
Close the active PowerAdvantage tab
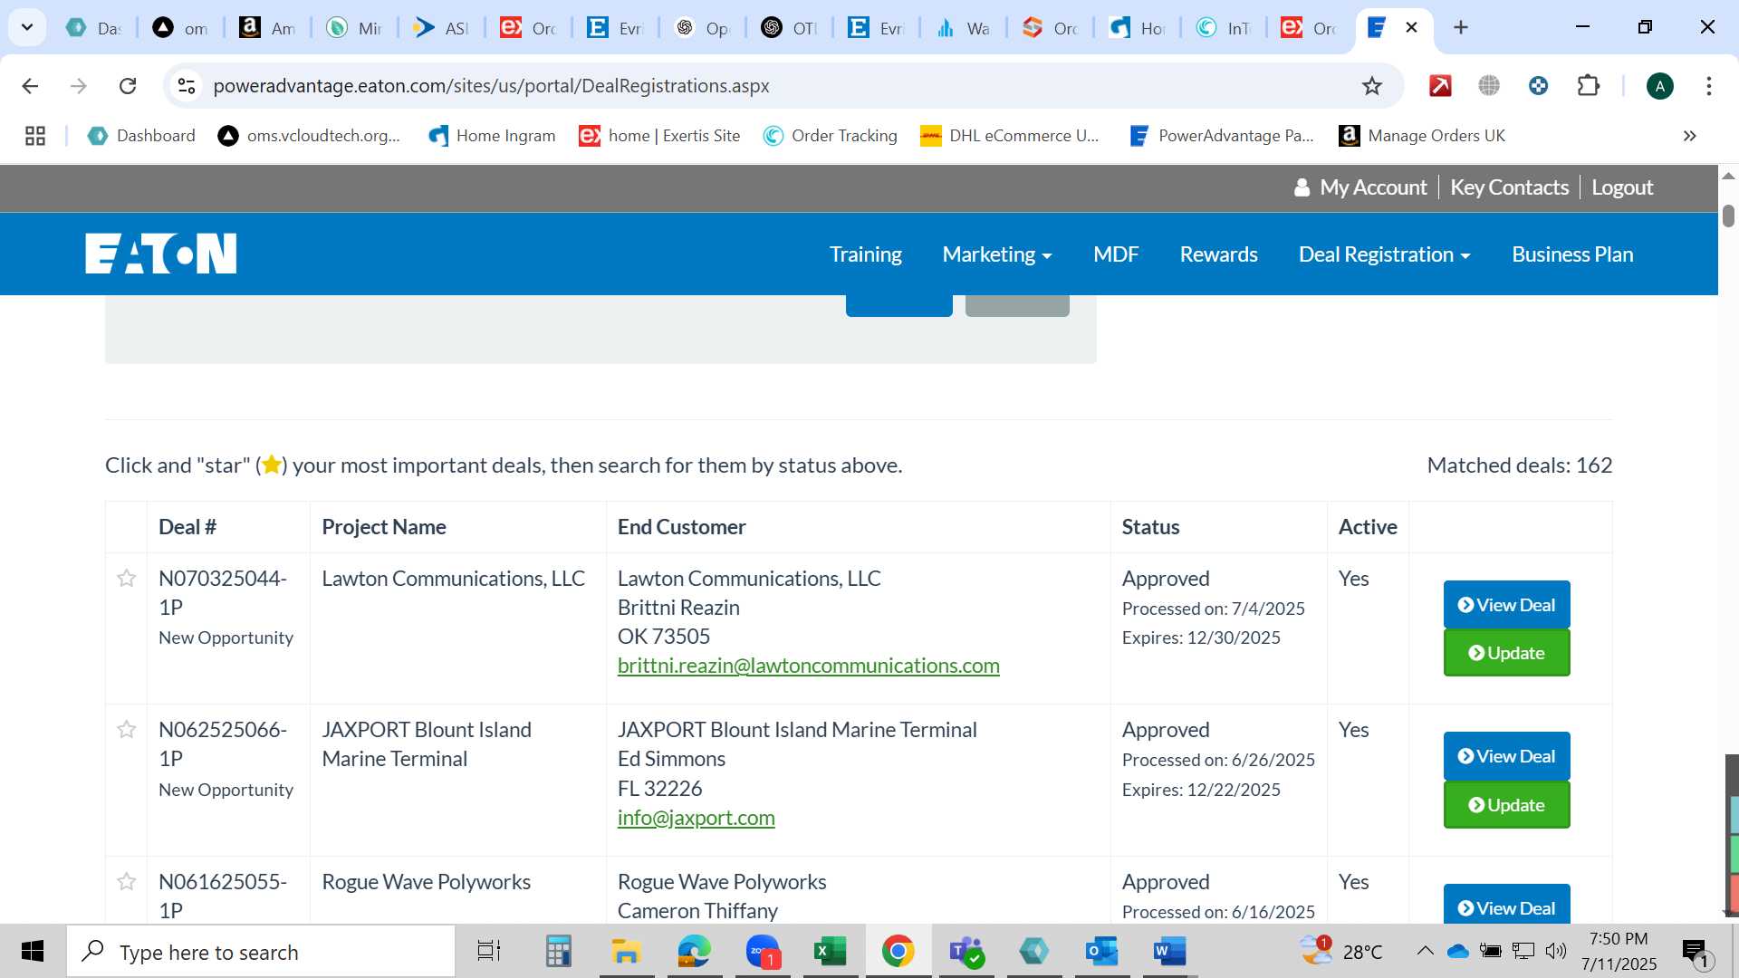point(1411,27)
